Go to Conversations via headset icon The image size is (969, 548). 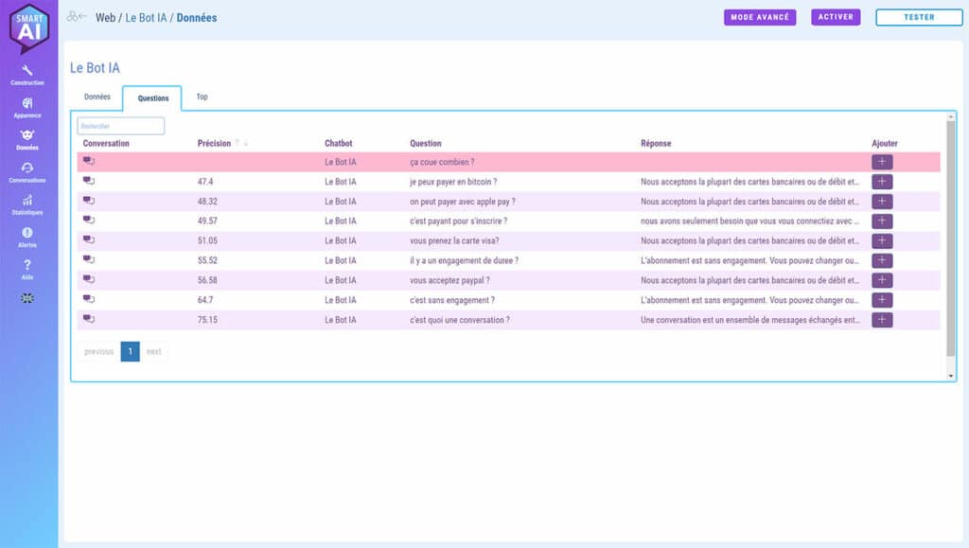coord(27,168)
